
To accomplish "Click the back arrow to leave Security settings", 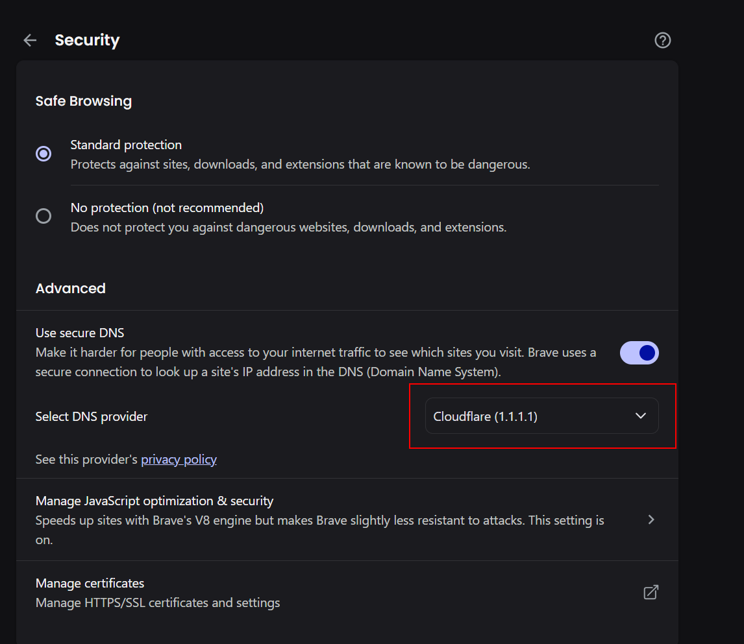I will 29,40.
